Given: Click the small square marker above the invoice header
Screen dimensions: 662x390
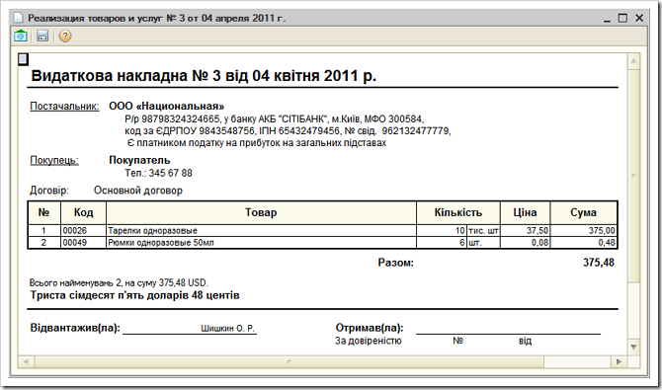Looking at the screenshot, I should pyautogui.click(x=24, y=59).
